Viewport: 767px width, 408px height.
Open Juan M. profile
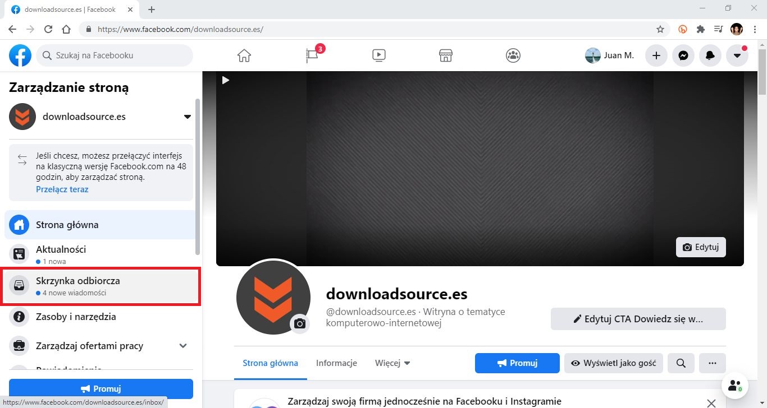(x=610, y=55)
